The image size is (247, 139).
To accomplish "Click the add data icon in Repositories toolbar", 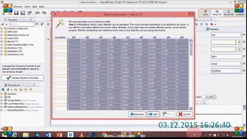I will [3, 90].
